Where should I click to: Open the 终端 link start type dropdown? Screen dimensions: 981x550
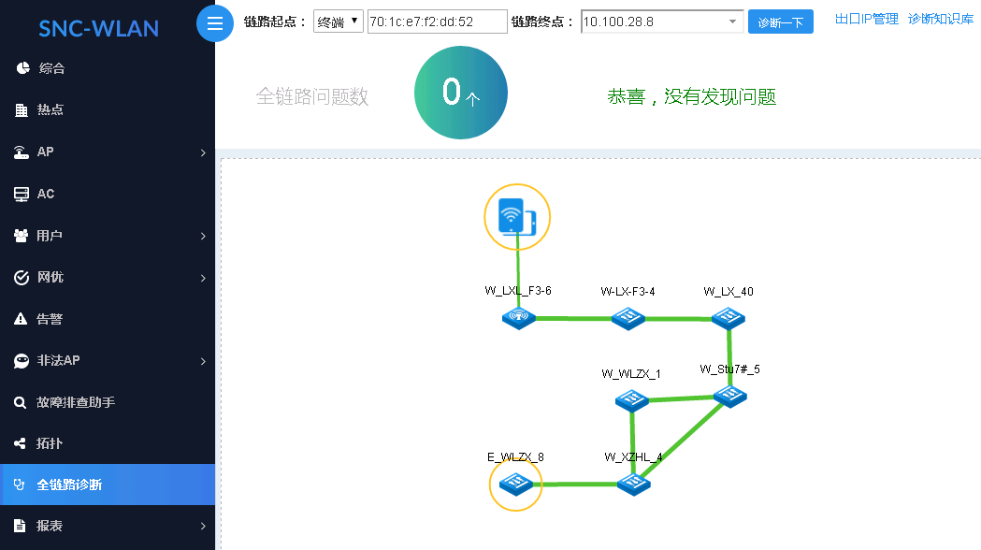pyautogui.click(x=338, y=22)
